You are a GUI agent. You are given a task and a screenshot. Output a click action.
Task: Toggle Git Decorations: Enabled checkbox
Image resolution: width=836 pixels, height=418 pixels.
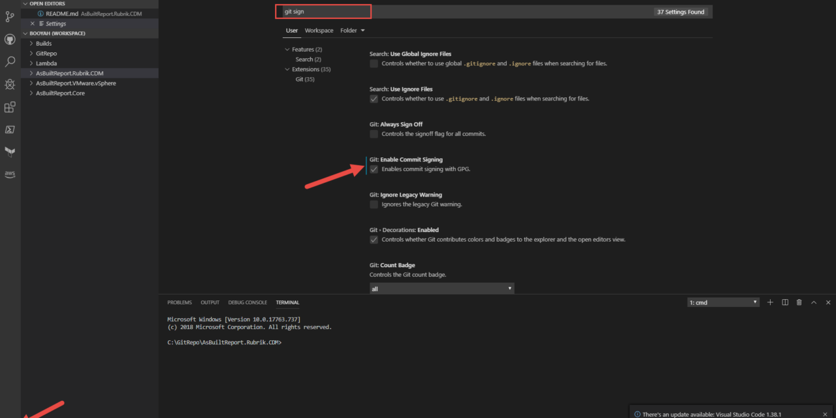tap(374, 240)
